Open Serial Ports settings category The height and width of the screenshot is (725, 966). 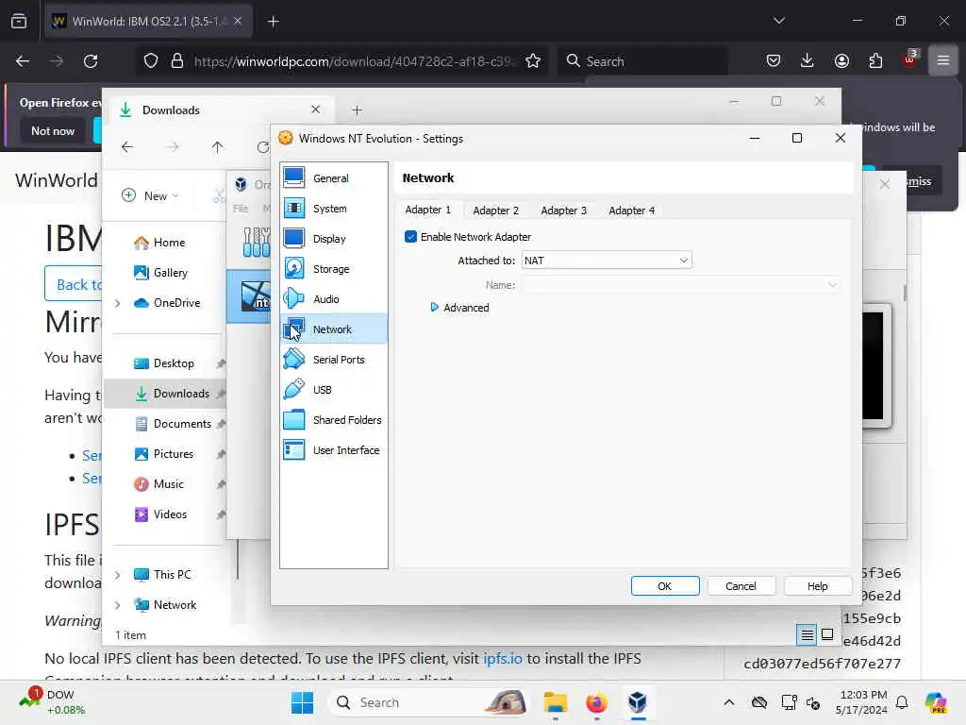(x=333, y=360)
